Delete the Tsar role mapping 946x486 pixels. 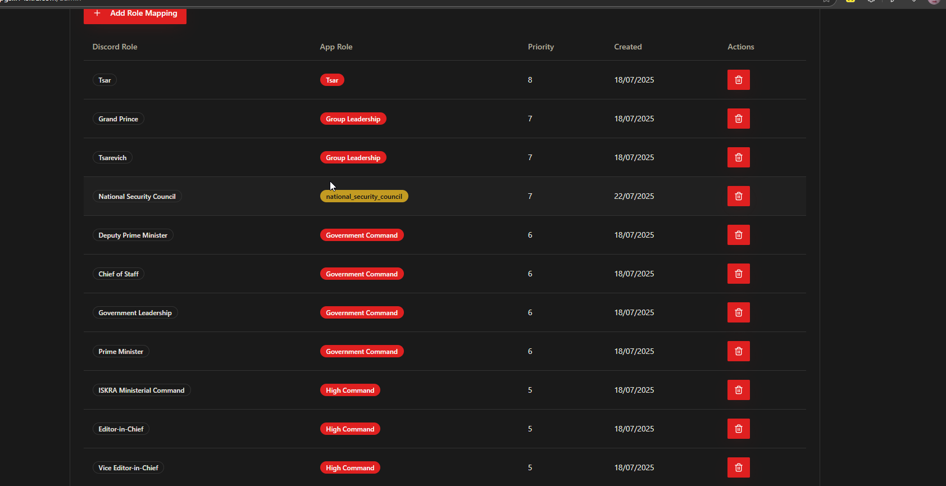coord(738,80)
